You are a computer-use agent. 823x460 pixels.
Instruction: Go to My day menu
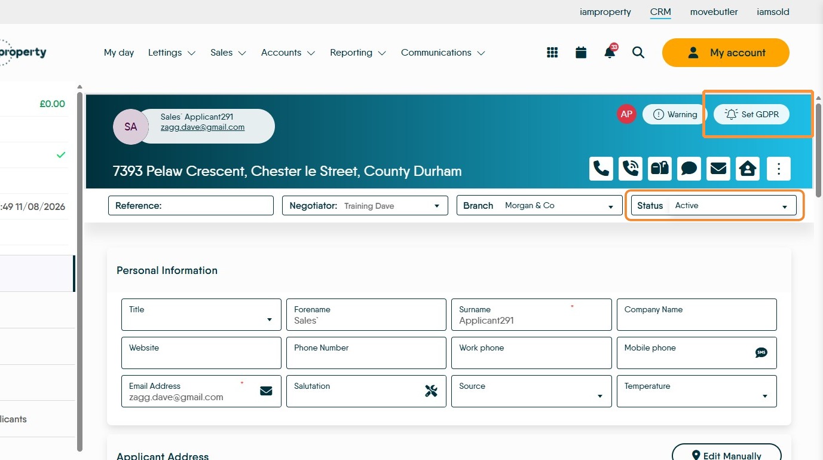click(119, 53)
